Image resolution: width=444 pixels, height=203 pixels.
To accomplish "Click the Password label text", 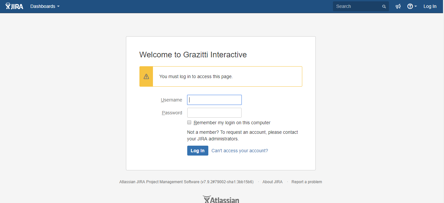I will (x=172, y=113).
